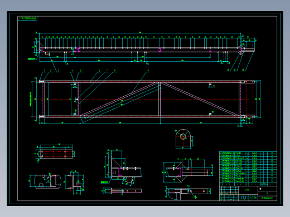Select the small channel section detail beside rounded section
The height and width of the screenshot is (217, 290).
pos(74,183)
